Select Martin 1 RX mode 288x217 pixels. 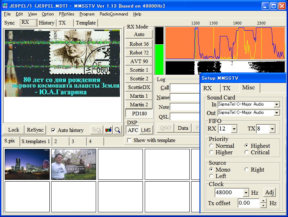coord(139,96)
